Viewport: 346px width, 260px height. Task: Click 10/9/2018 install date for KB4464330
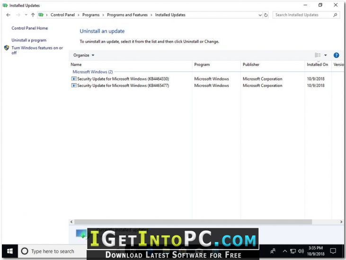pyautogui.click(x=316, y=78)
